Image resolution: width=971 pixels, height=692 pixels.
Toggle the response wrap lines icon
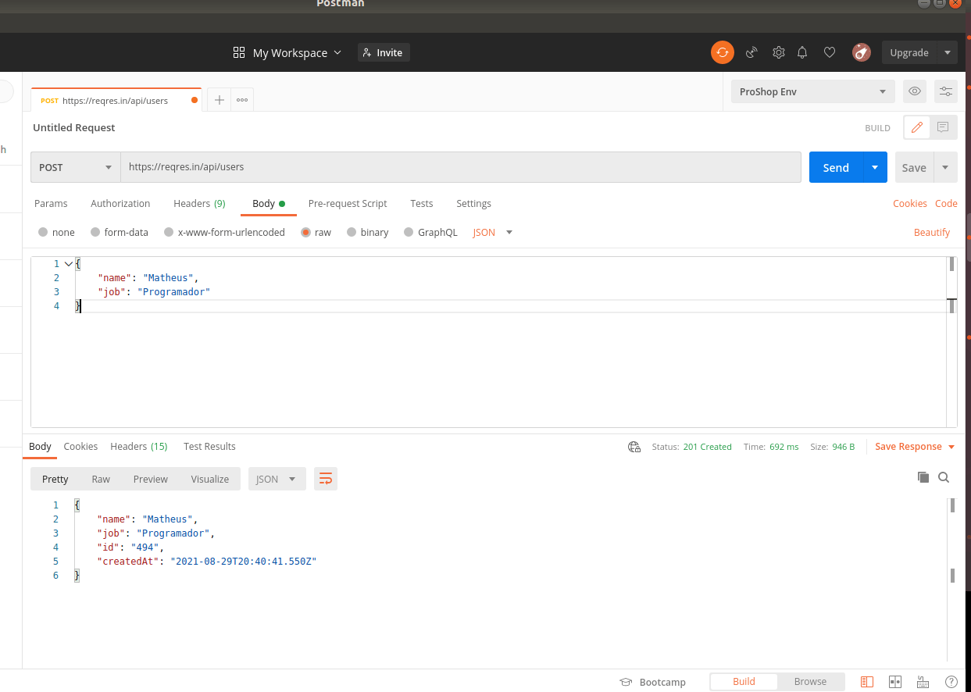point(326,479)
